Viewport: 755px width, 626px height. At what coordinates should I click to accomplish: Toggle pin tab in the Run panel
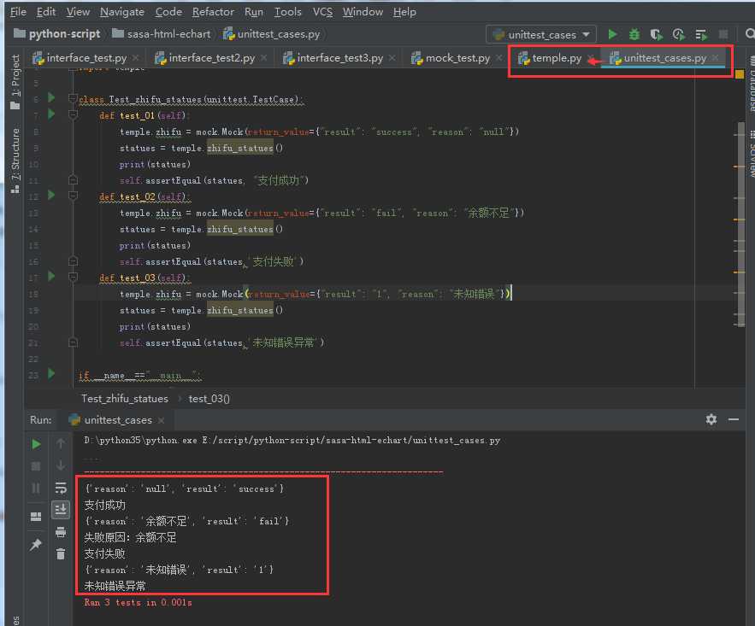(x=36, y=545)
